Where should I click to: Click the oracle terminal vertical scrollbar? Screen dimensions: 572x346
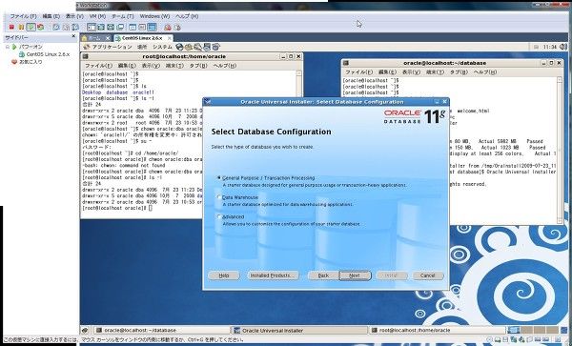(x=560, y=151)
